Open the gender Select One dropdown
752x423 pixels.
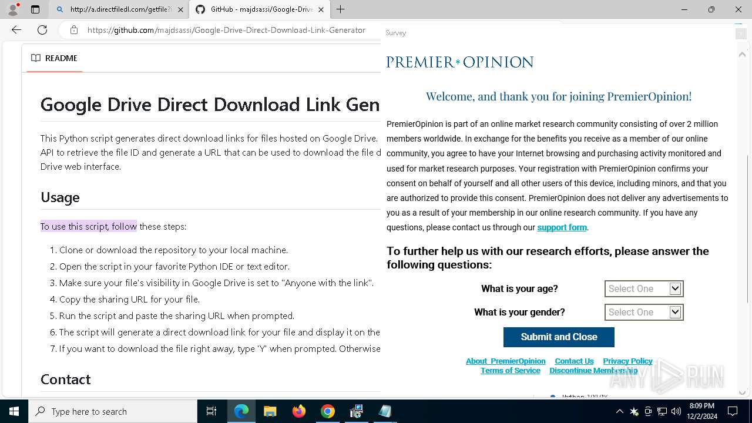point(644,312)
